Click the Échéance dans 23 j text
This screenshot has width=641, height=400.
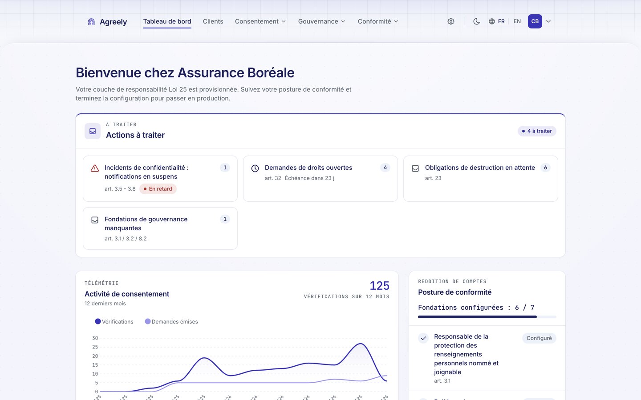click(x=309, y=178)
